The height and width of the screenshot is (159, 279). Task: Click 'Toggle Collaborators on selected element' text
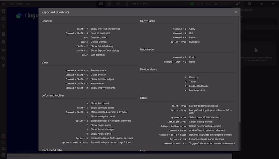pyautogui.click(x=212, y=143)
